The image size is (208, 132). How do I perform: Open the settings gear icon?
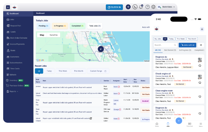tap(153, 7)
